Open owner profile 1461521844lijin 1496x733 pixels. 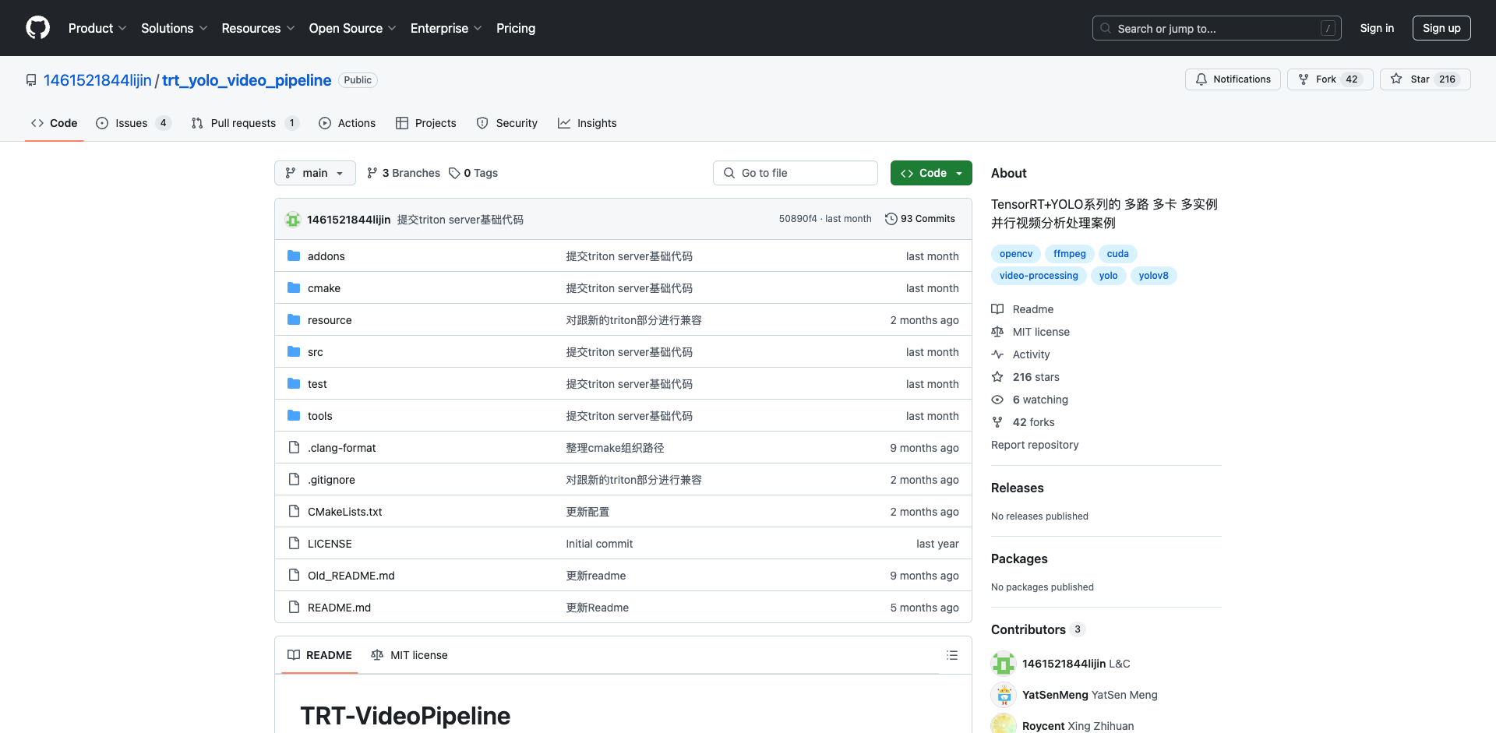[x=97, y=80]
